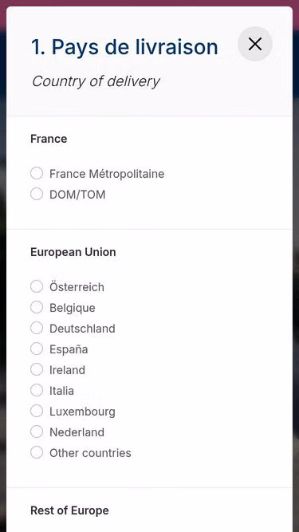Select Deutschland radio option

click(37, 328)
